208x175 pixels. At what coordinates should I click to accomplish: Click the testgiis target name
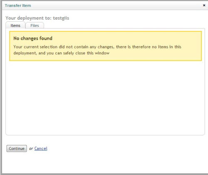61,18
